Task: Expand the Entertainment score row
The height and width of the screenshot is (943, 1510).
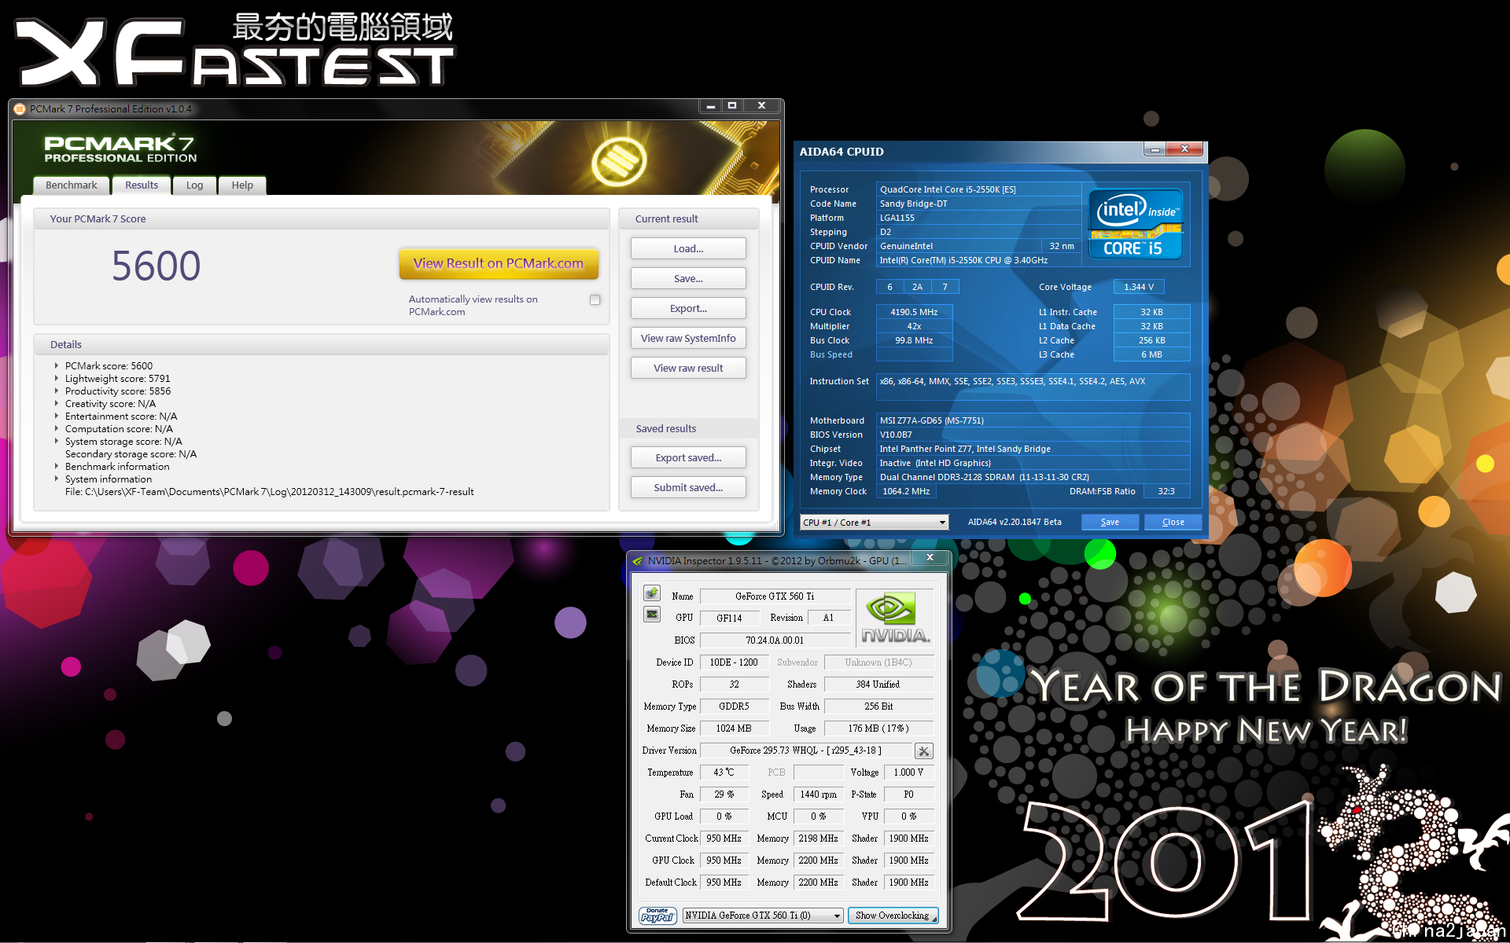Action: 57,416
